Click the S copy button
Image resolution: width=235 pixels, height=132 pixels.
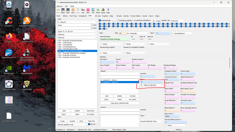click(62, 121)
